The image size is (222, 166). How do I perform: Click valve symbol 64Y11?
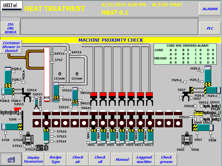[52, 53]
